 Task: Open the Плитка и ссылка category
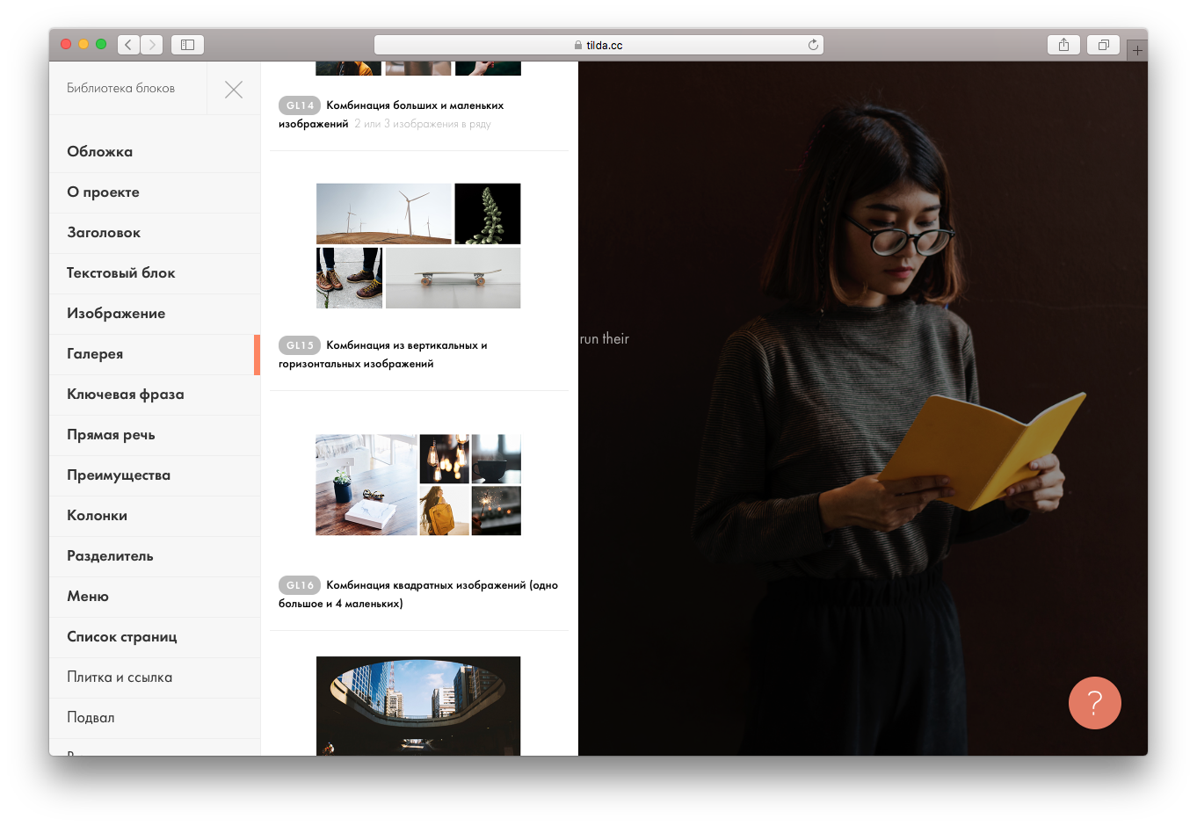coord(120,677)
